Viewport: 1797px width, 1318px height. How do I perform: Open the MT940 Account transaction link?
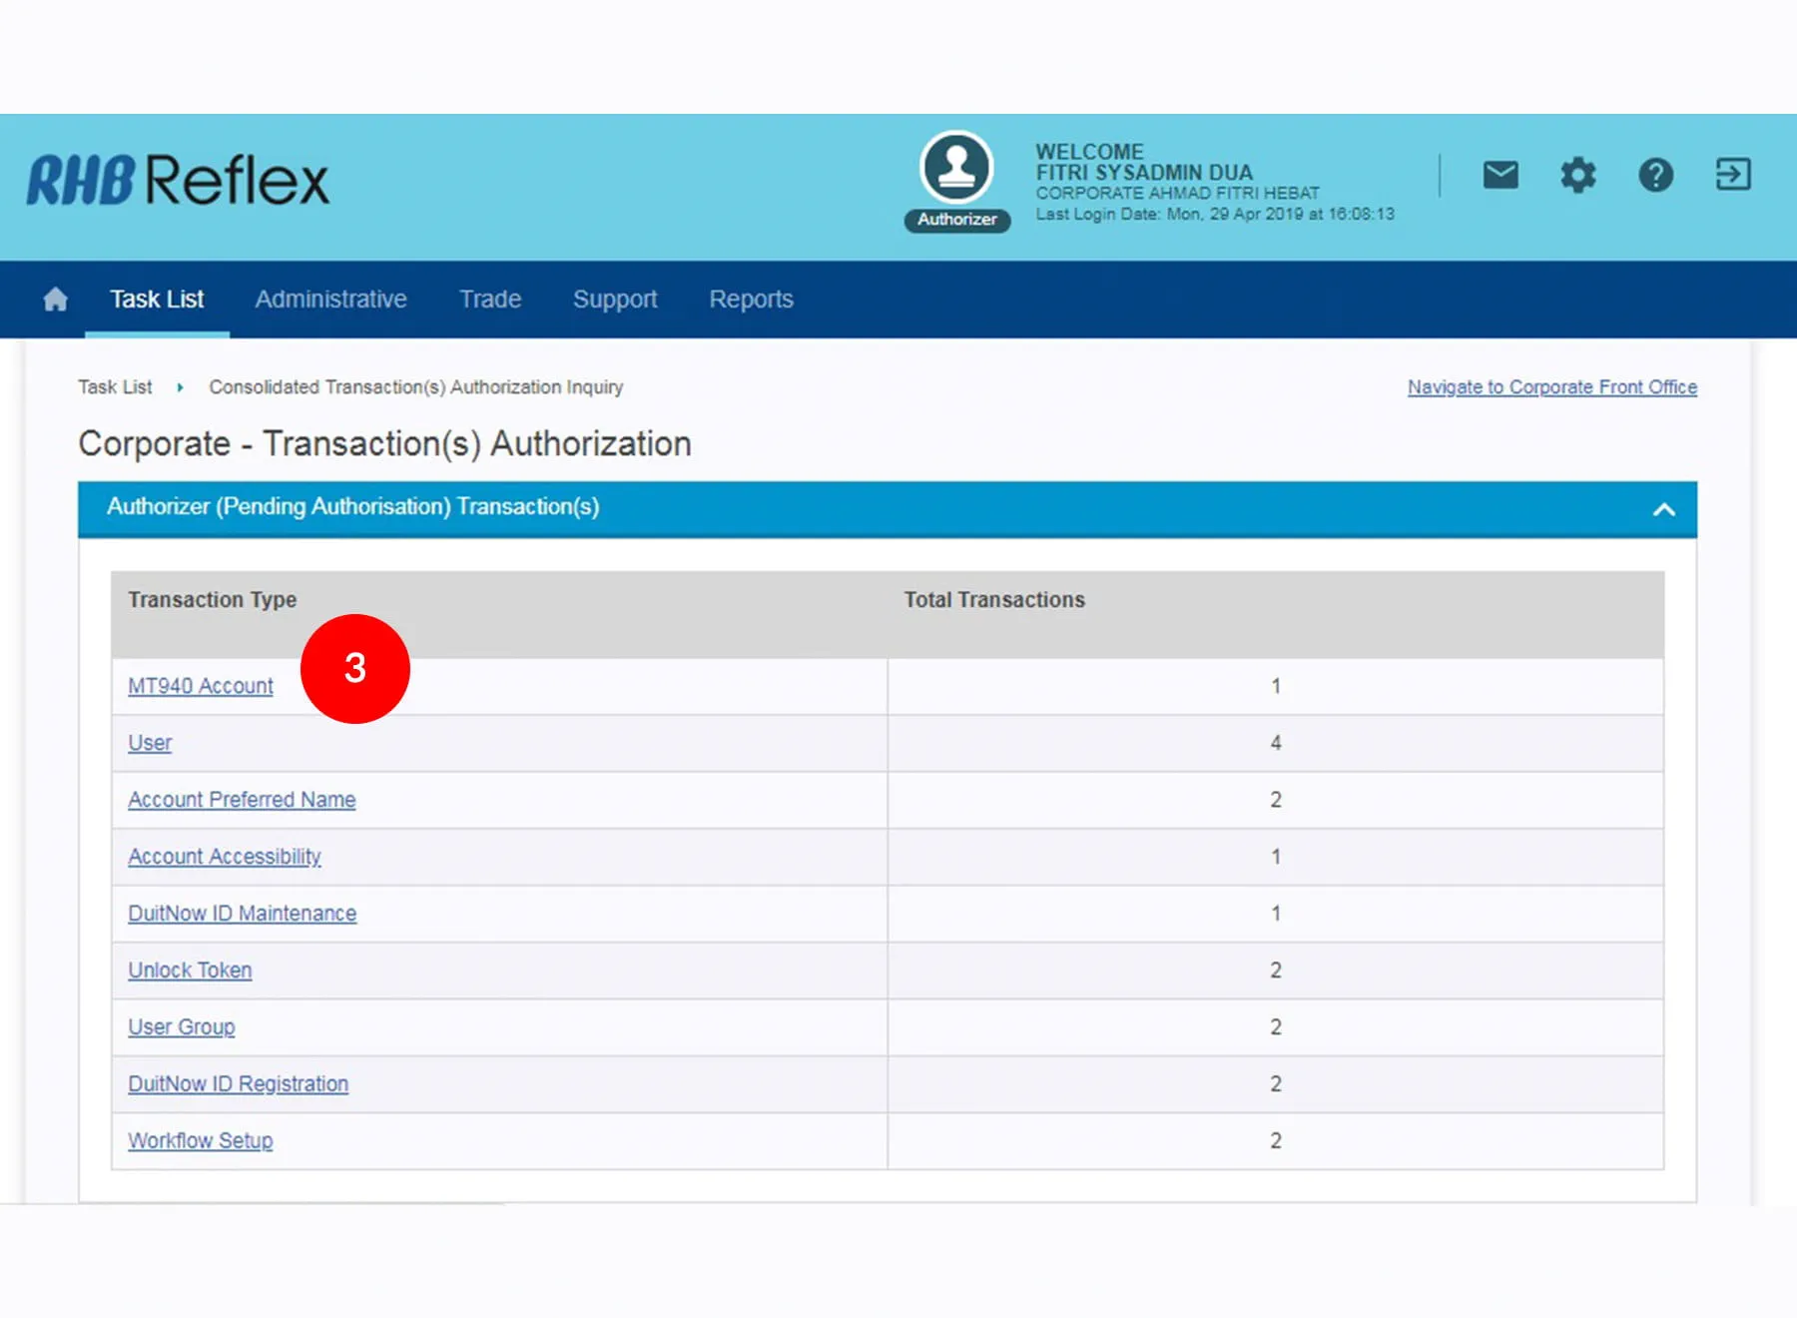tap(200, 686)
